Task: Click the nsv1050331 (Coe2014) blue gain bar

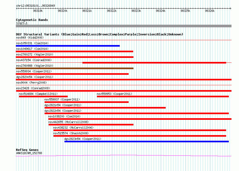Action: [x=68, y=46]
